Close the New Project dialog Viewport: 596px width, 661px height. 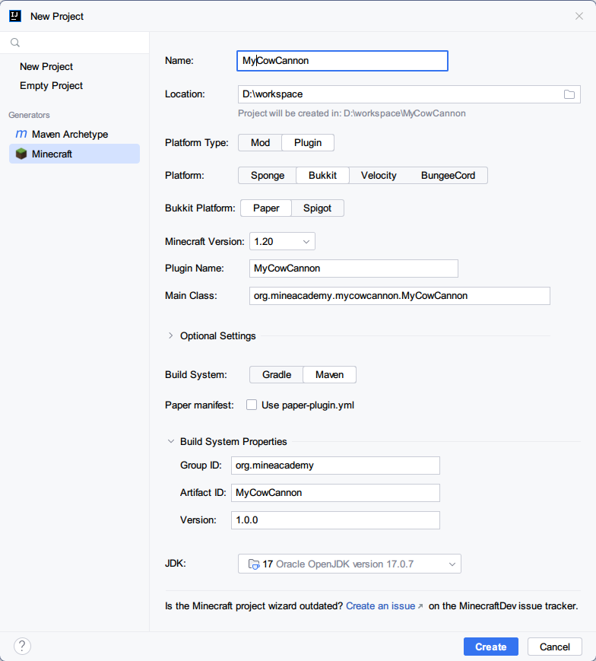click(x=579, y=16)
